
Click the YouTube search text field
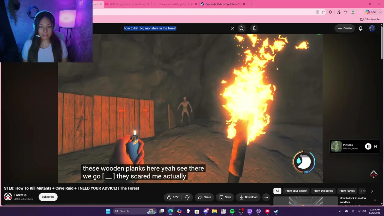175,28
